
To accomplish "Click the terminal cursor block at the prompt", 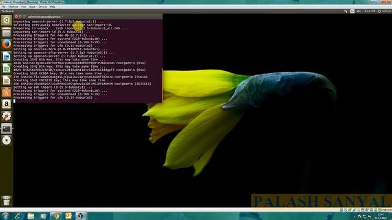I will 14,101.
